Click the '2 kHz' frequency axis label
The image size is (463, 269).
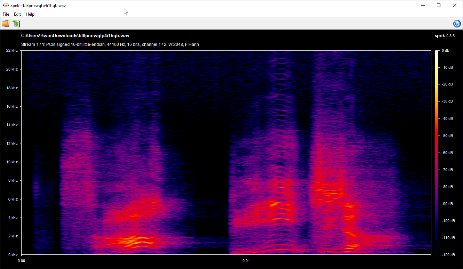(14, 236)
